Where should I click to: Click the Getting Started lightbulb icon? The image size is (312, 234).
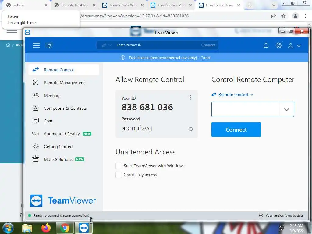[x=36, y=147]
